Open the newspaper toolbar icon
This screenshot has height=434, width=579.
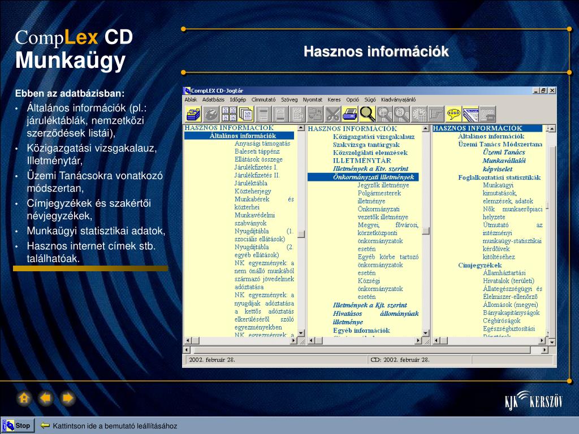[x=471, y=114]
